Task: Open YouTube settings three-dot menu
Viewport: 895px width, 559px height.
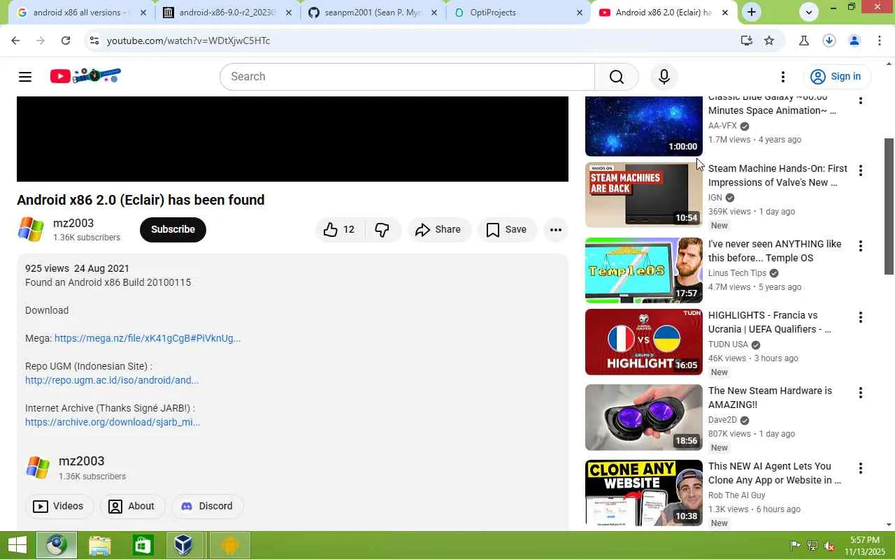Action: [x=783, y=77]
